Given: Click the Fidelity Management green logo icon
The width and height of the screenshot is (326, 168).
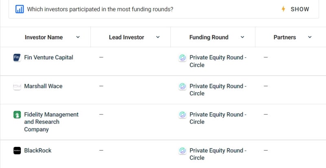Looking at the screenshot, I should [x=17, y=115].
